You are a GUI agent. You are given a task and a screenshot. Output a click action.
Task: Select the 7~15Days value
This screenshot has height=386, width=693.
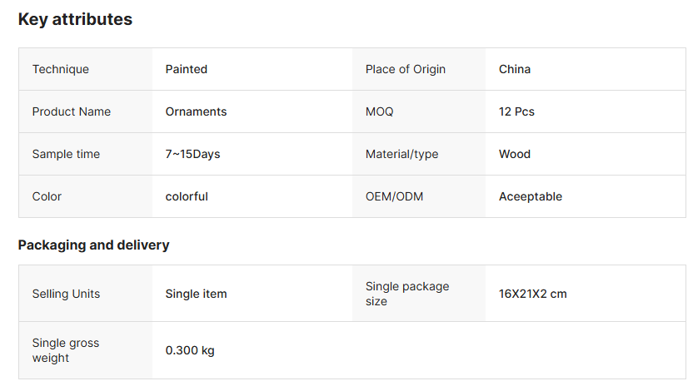point(192,154)
